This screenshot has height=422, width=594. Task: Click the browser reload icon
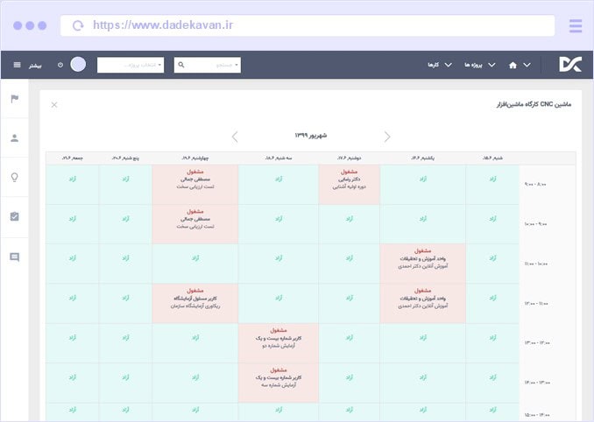(78, 26)
